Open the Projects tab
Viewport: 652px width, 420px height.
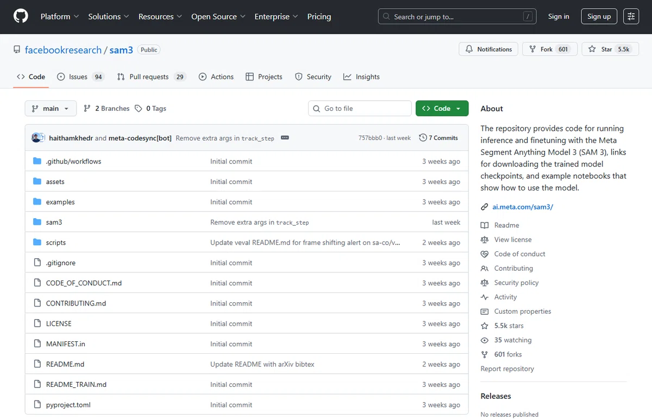[x=264, y=77]
